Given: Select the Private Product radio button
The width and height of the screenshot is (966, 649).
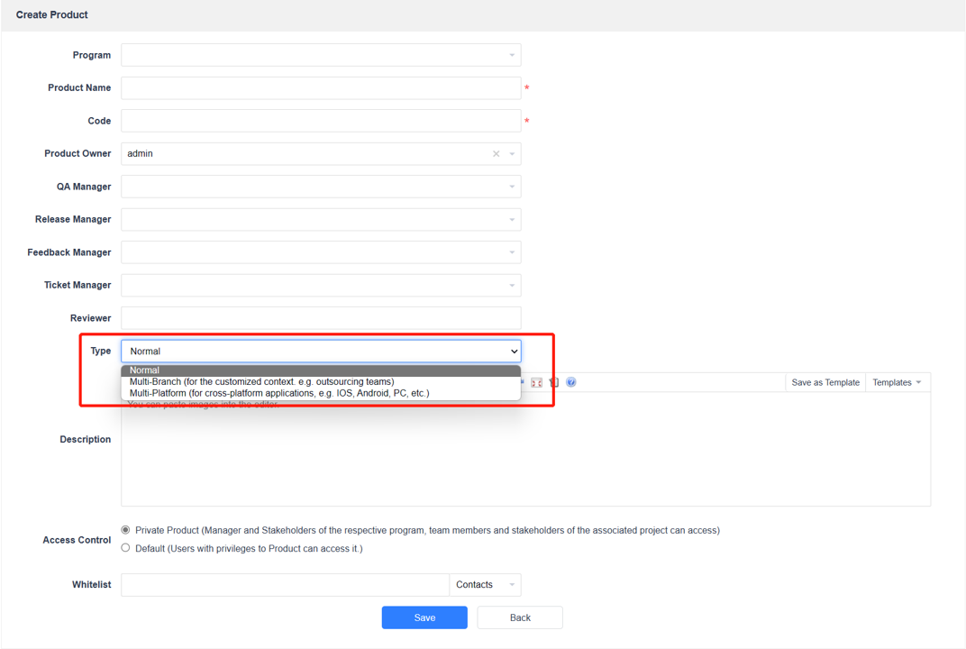Looking at the screenshot, I should (125, 530).
